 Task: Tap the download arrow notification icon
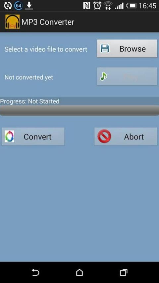pyautogui.click(x=29, y=6)
